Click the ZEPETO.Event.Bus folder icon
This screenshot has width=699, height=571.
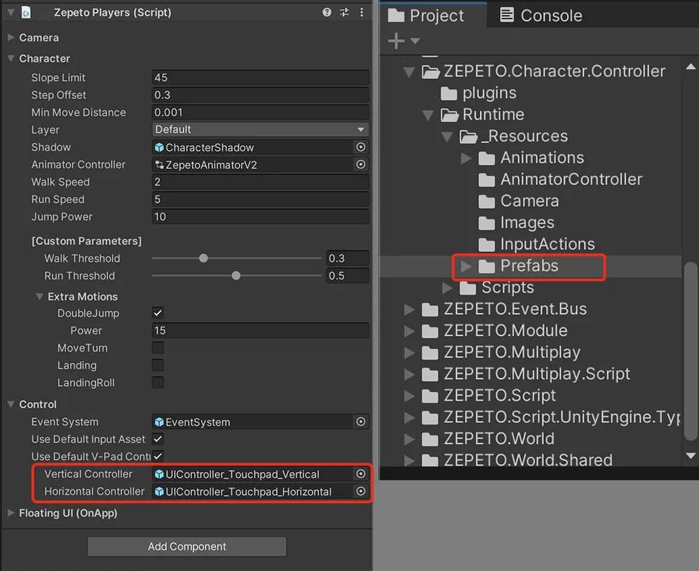pyautogui.click(x=430, y=310)
